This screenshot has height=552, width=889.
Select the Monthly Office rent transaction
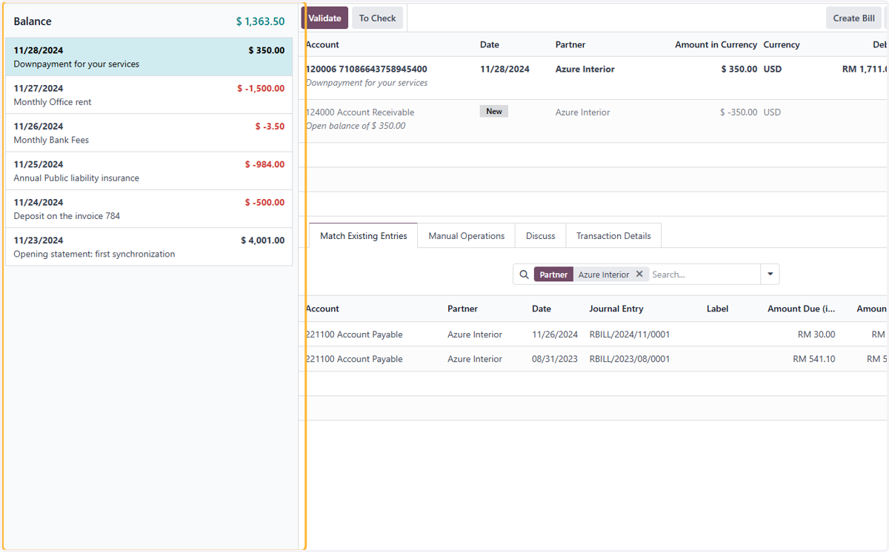point(149,95)
